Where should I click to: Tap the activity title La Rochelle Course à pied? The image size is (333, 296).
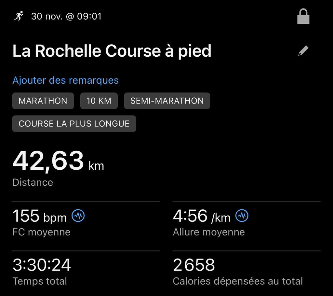[x=112, y=51]
